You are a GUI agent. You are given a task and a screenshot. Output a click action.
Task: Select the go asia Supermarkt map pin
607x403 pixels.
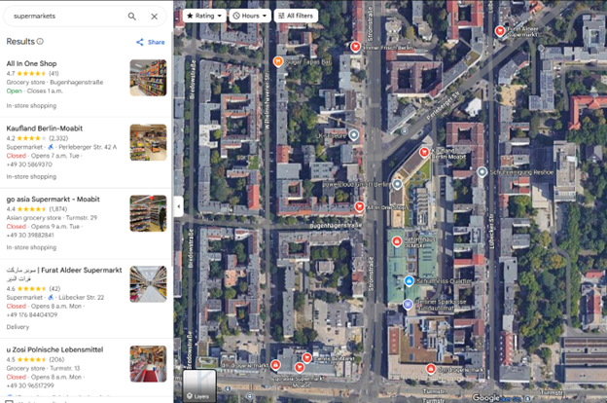coord(299,367)
